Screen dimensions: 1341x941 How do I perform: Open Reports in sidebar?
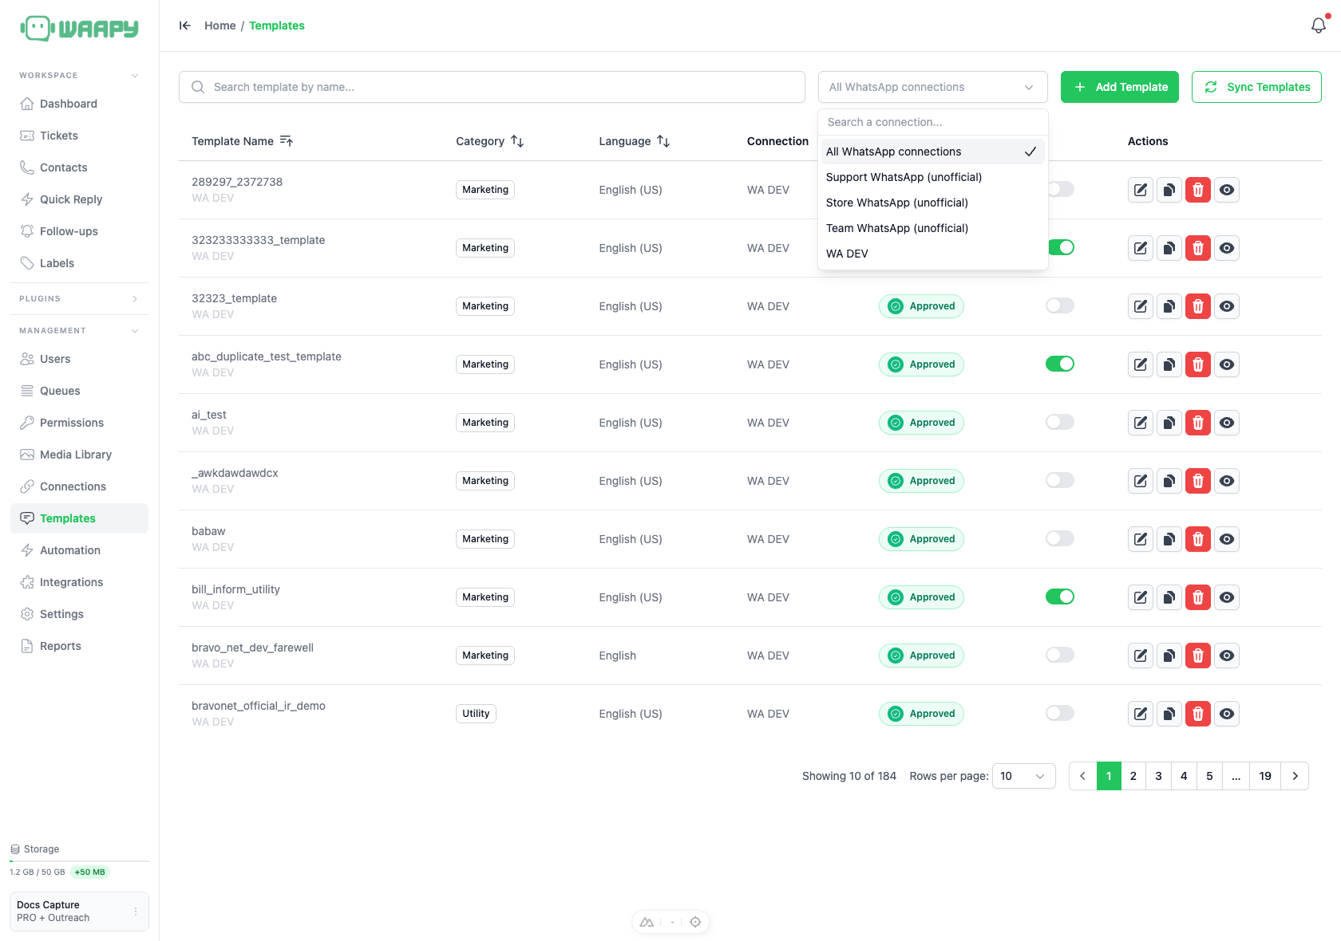click(x=79, y=646)
